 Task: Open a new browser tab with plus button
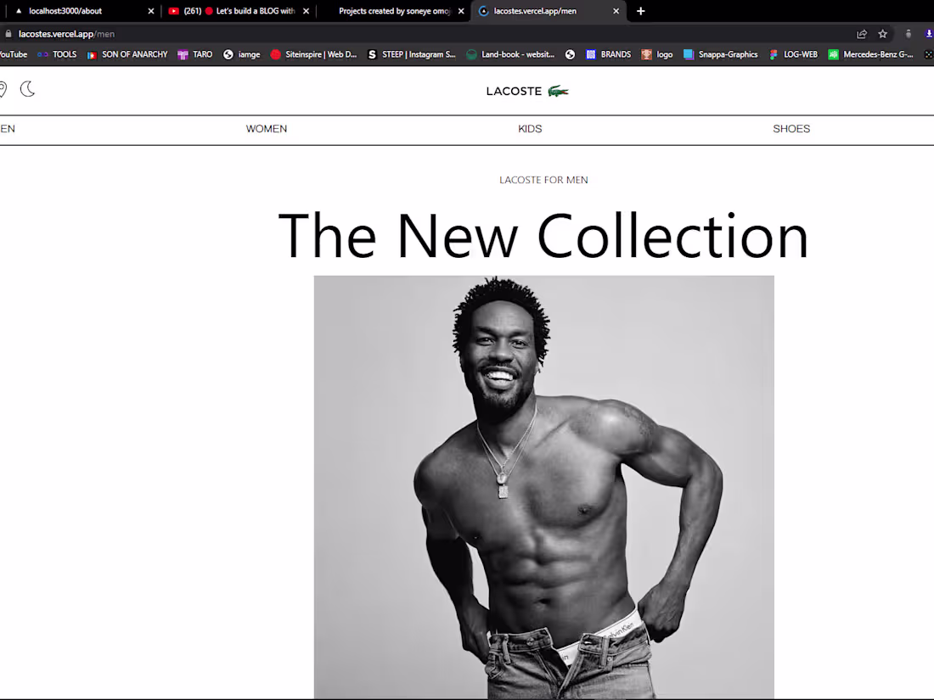pos(640,11)
